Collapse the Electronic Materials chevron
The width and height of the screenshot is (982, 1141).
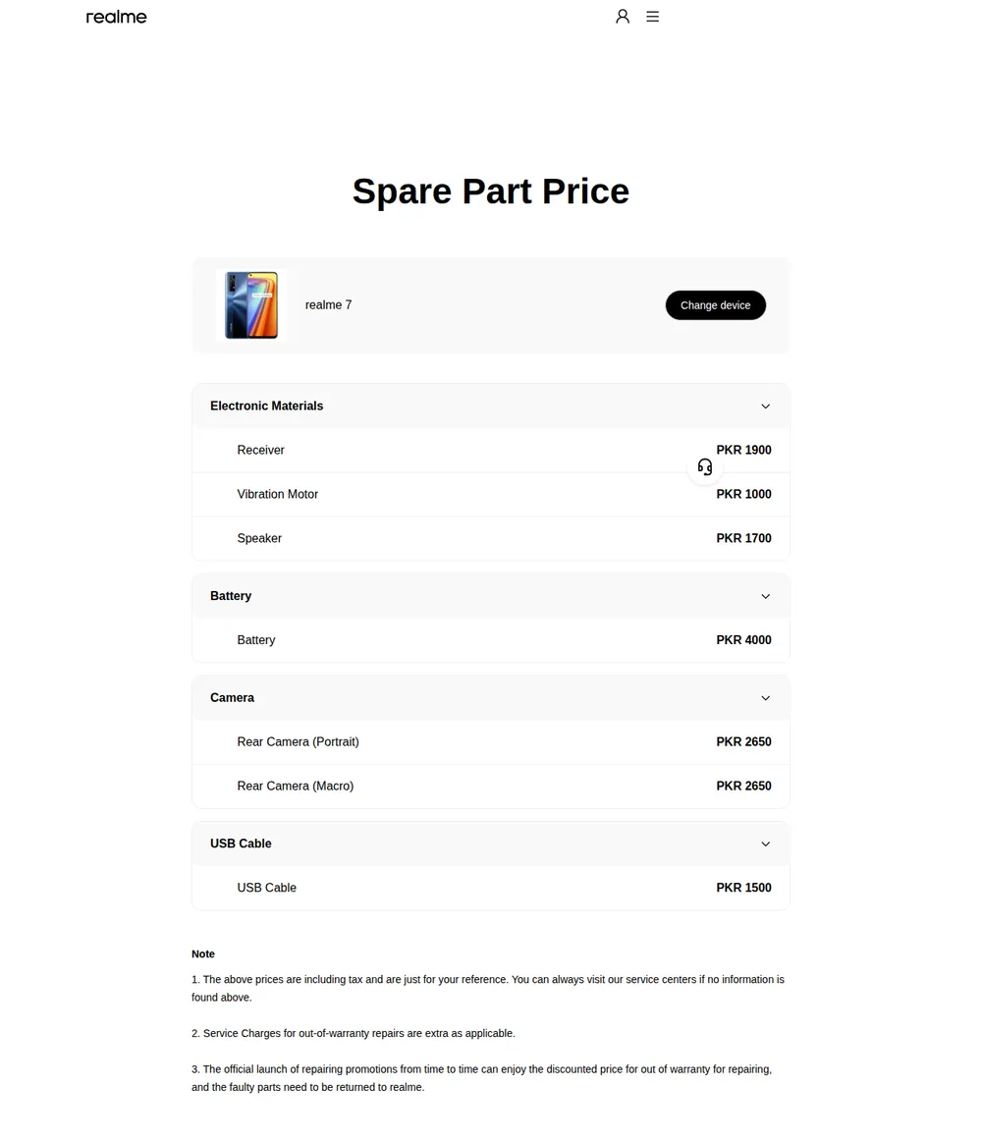[765, 407]
